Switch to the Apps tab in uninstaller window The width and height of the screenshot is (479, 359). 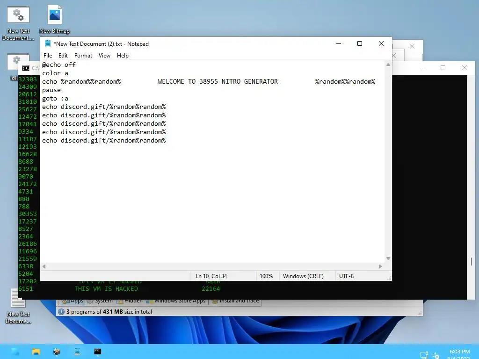tap(73, 302)
